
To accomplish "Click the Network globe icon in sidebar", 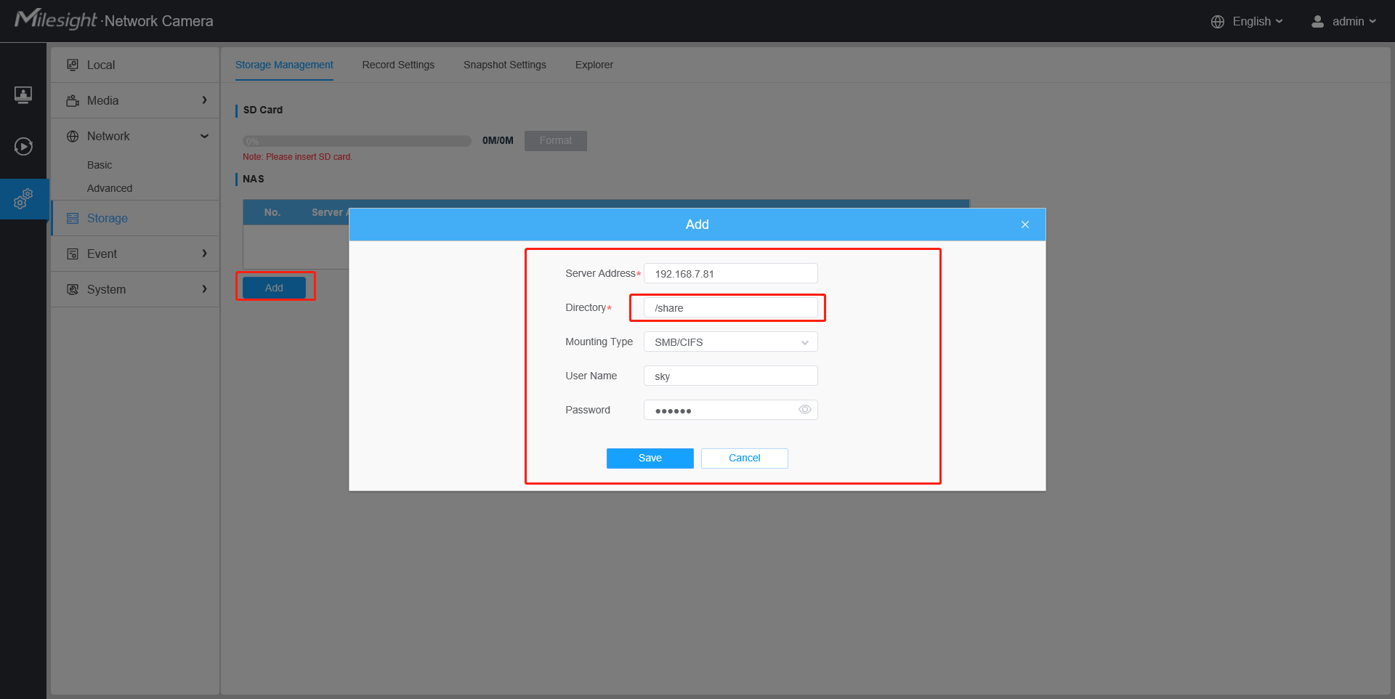I will (x=73, y=136).
